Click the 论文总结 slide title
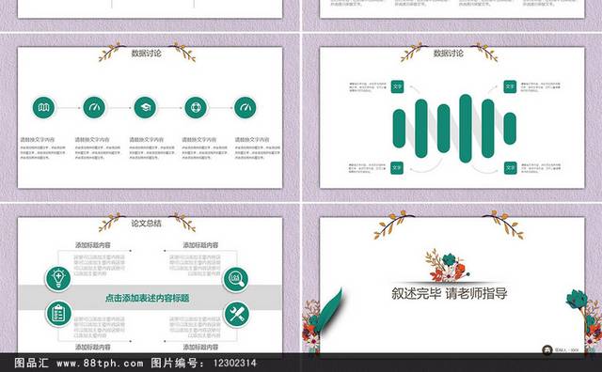 tap(147, 224)
